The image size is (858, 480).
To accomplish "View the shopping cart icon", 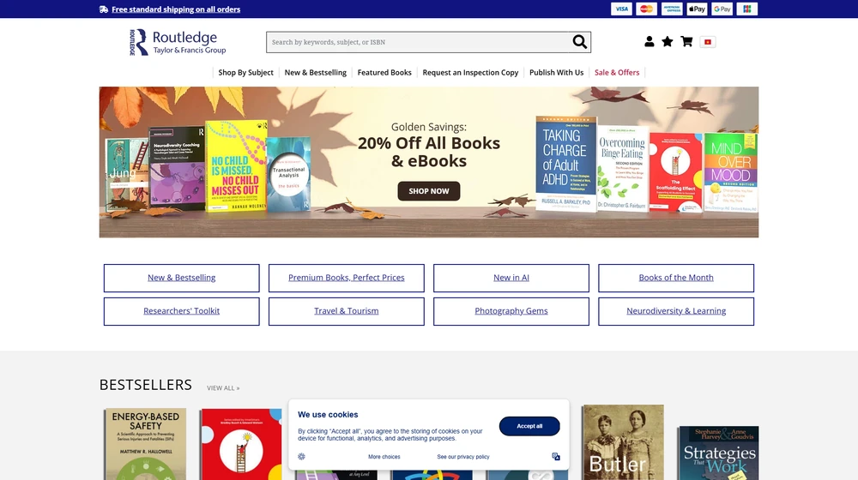I will [x=686, y=41].
